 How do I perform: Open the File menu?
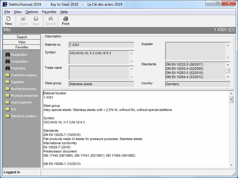pyautogui.click(x=7, y=12)
